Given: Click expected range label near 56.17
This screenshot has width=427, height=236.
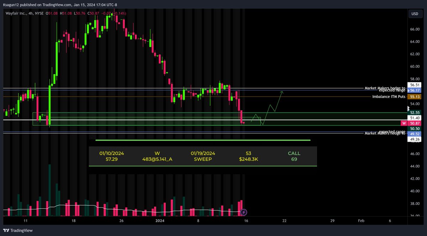Looking at the screenshot, I should click(x=392, y=90).
